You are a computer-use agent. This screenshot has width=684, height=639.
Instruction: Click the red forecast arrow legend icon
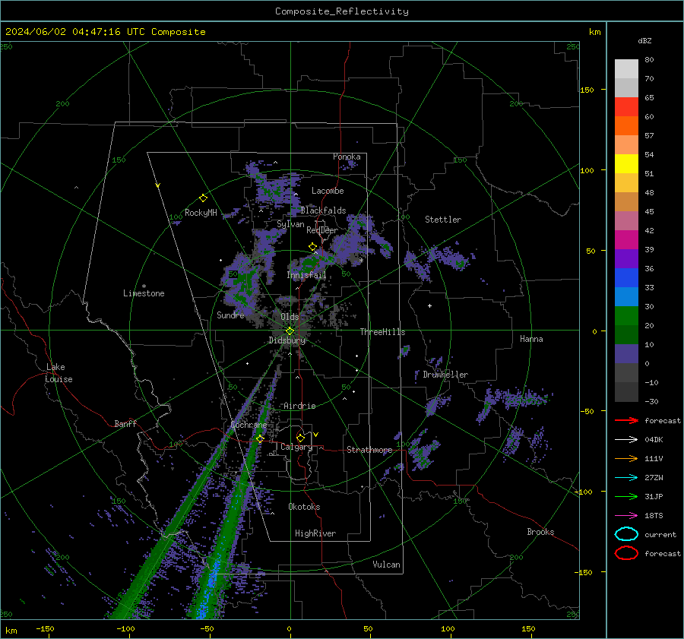(626, 420)
